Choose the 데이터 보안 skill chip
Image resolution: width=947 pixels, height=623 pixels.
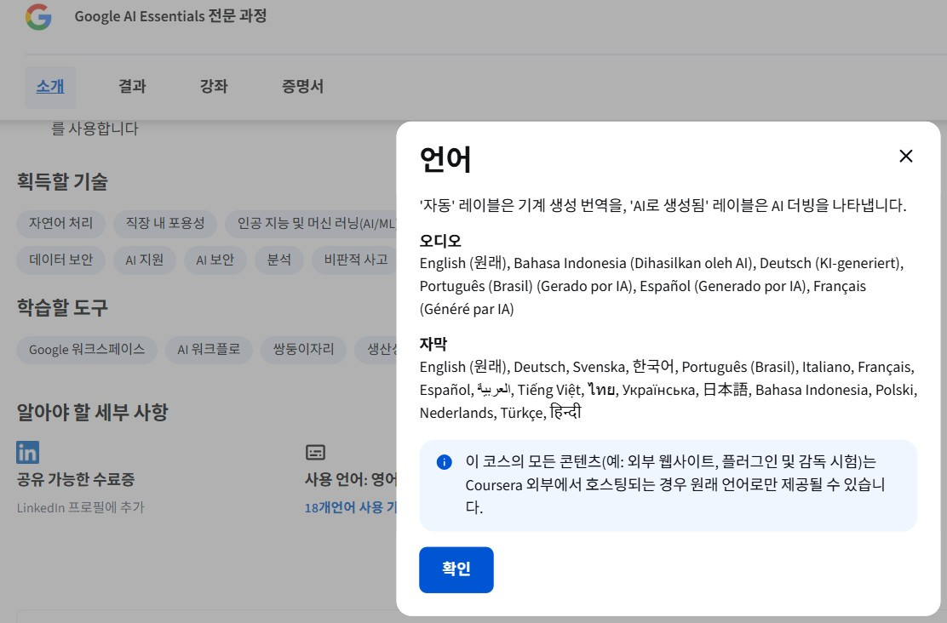click(x=61, y=260)
